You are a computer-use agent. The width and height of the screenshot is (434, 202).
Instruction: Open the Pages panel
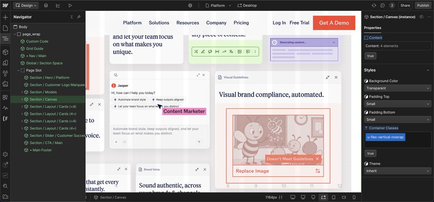pyautogui.click(x=5, y=28)
